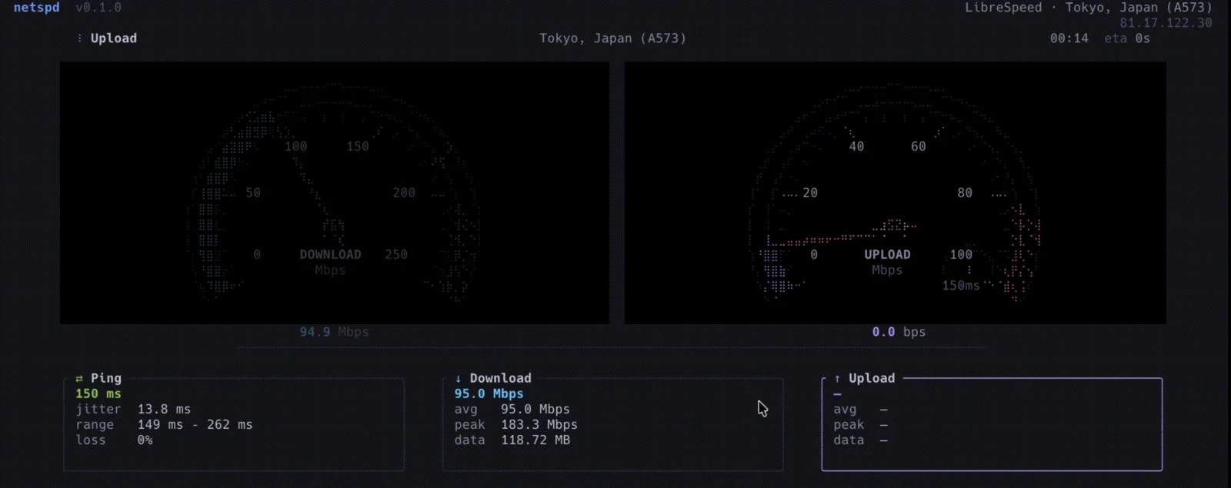Screen dimensions: 1231x488
Task: Select the Ping stats panel
Action: point(234,423)
